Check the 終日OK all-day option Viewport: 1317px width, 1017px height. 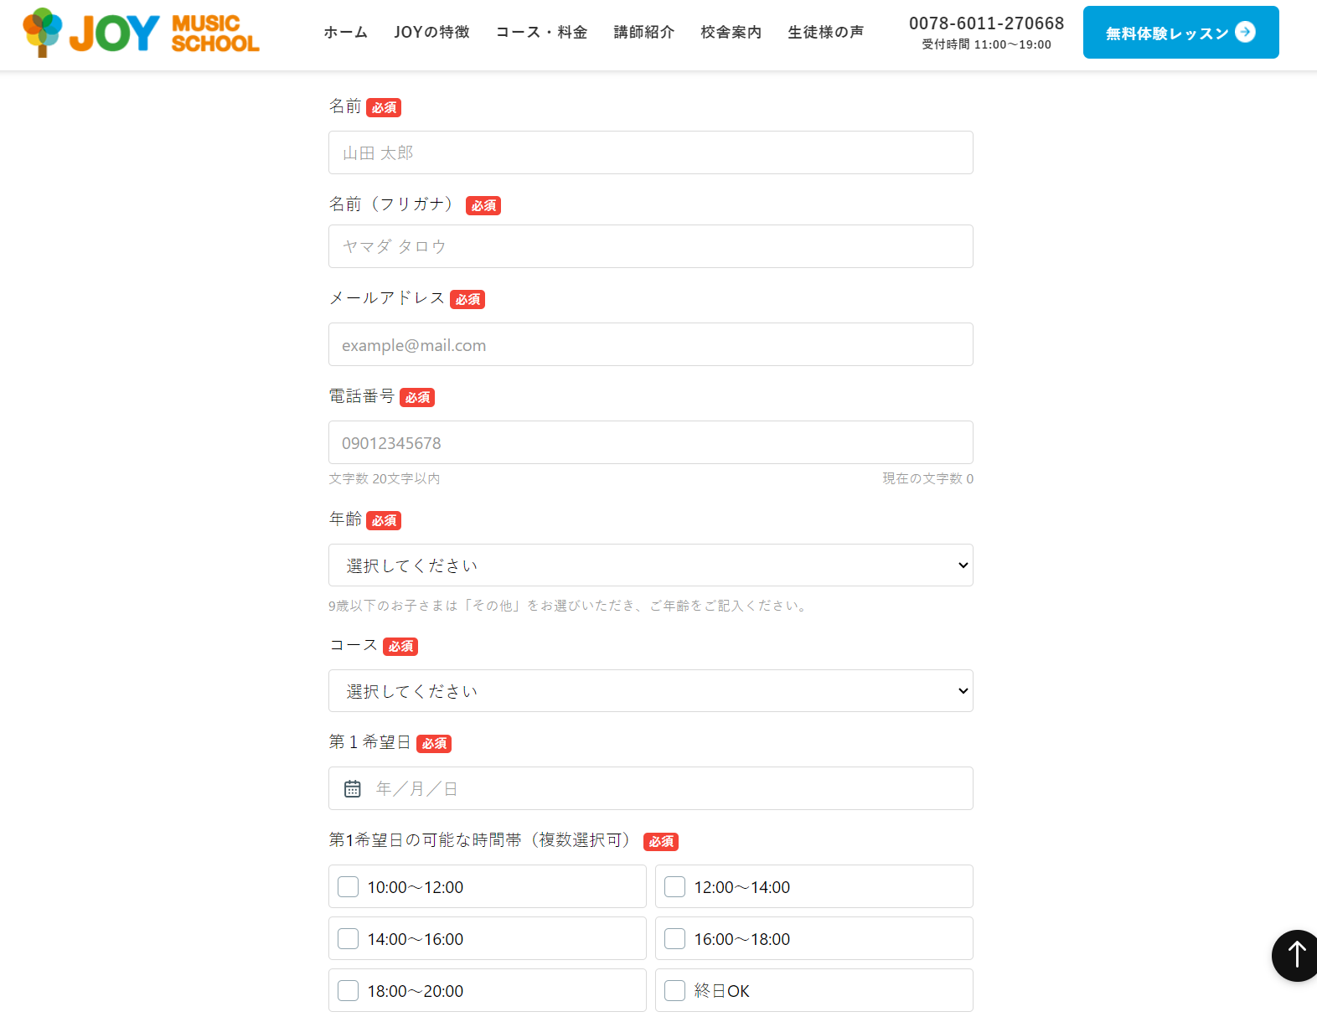pyautogui.click(x=675, y=991)
